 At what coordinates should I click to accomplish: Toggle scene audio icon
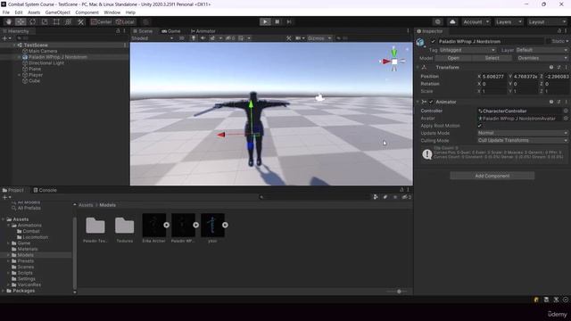tap(203, 38)
